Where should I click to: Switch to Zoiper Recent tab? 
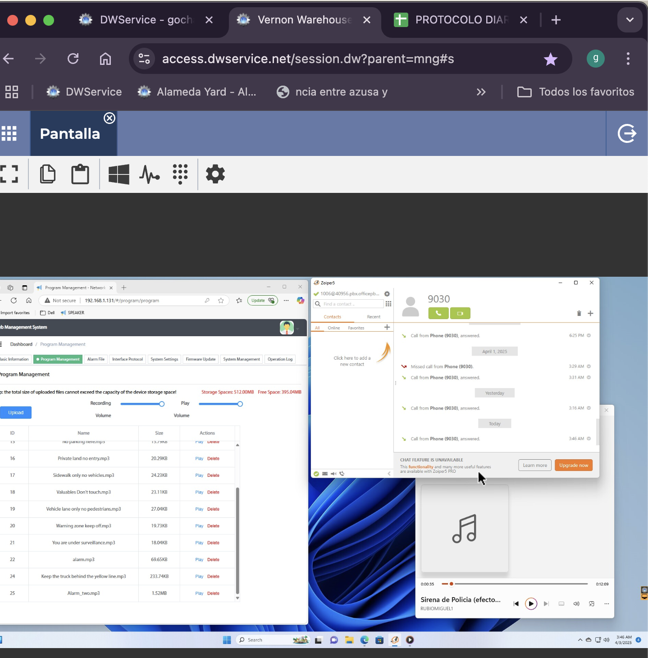click(x=374, y=317)
